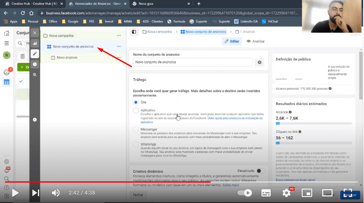Open the Ads Manager table grid icon
364x203 pixels.
coord(6,82)
